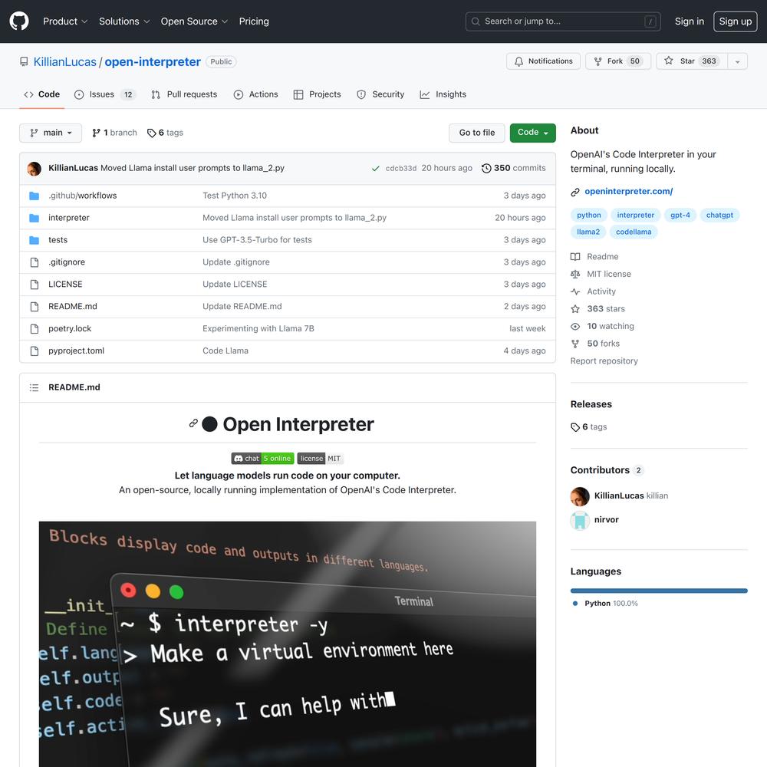Open the Releases heading link
767x767 pixels.
591,404
